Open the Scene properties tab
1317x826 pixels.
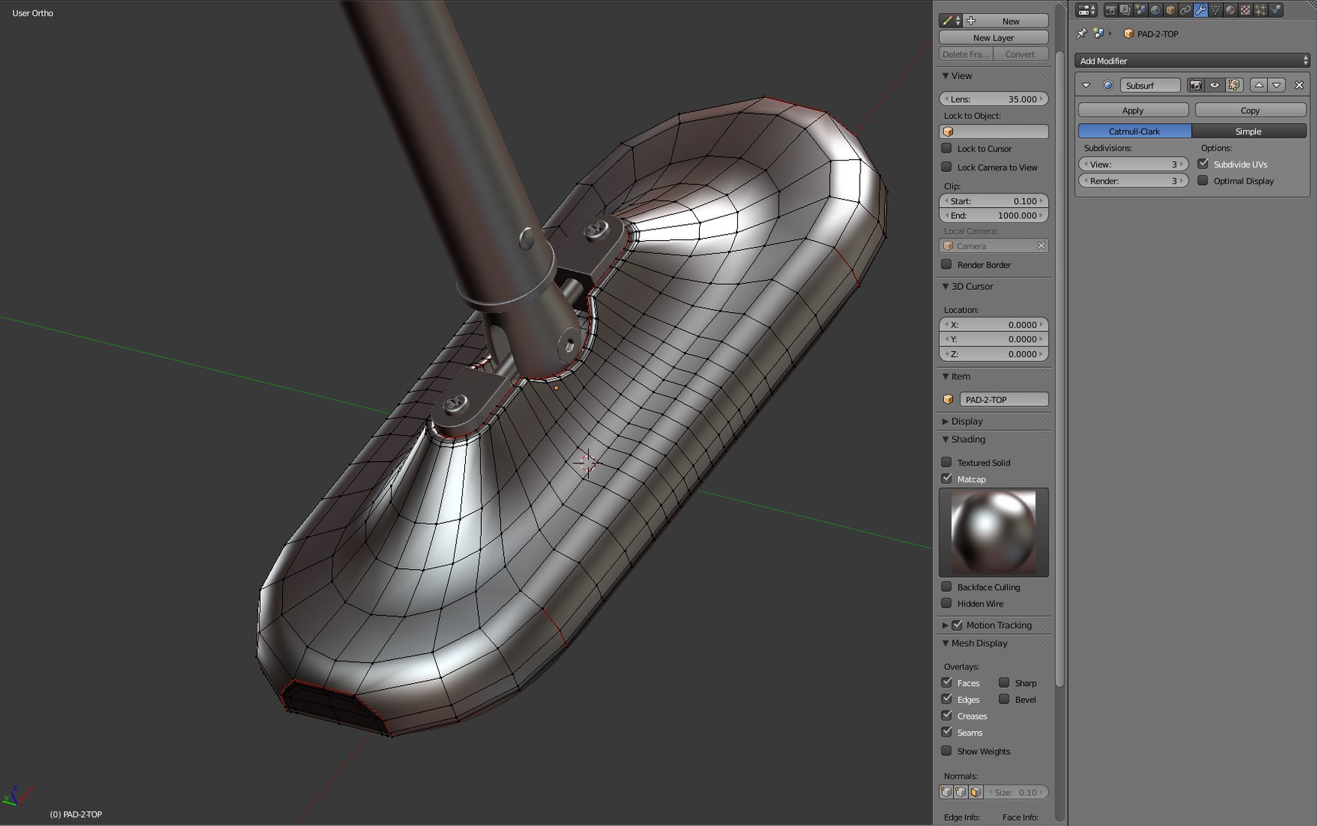pyautogui.click(x=1140, y=10)
